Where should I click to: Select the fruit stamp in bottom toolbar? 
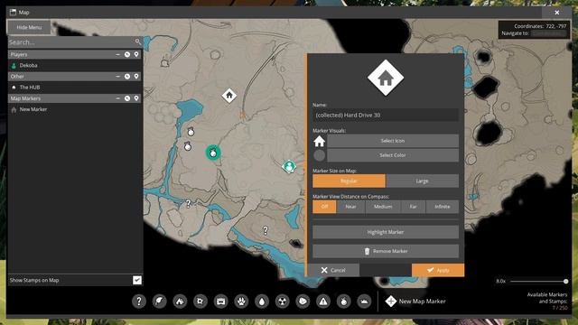click(343, 302)
